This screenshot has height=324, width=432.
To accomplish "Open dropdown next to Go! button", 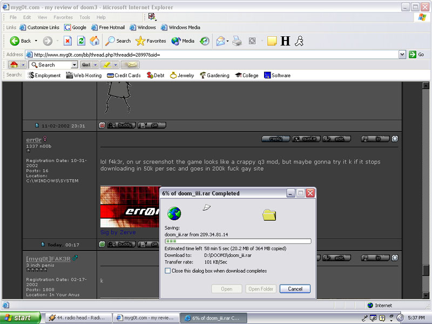I will point(96,65).
